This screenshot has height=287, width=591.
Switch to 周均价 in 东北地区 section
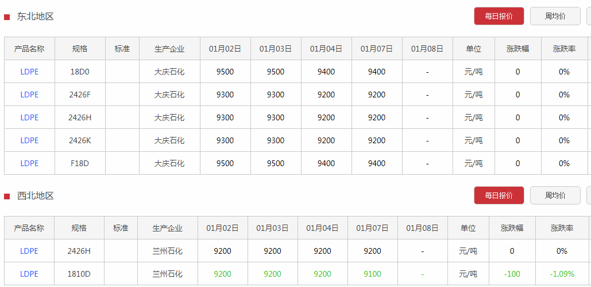pos(555,16)
